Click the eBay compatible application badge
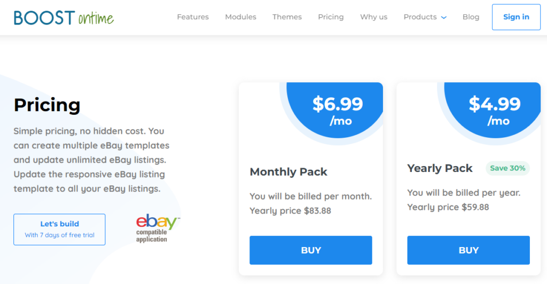 tap(156, 228)
